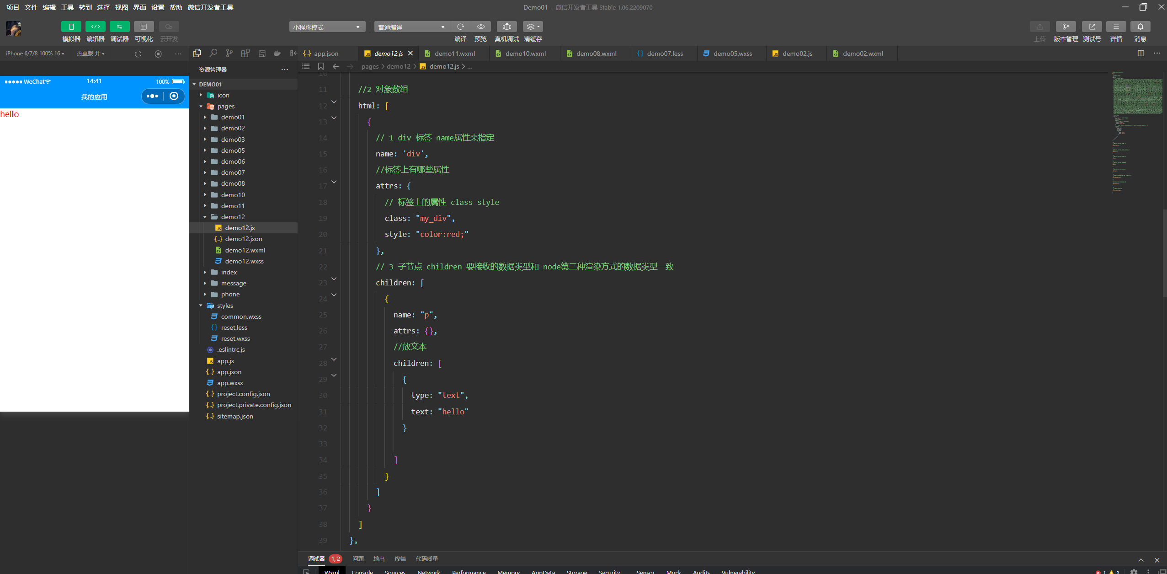Open the 问题 panel tab
1167x574 pixels.
point(357,558)
